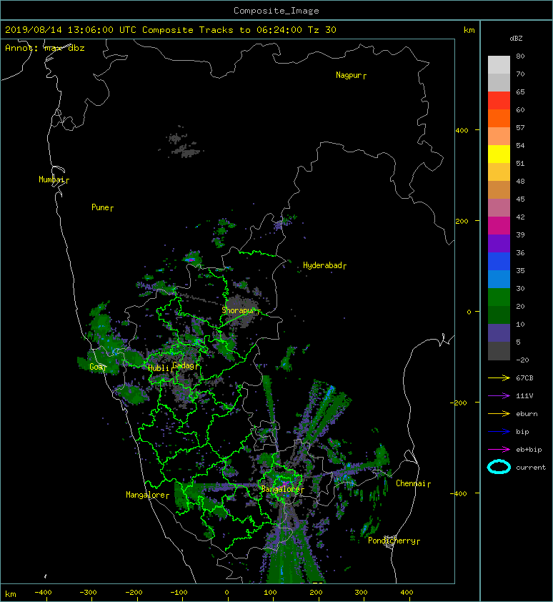
Task: Click the km unit label at top right
Action: pos(469,30)
